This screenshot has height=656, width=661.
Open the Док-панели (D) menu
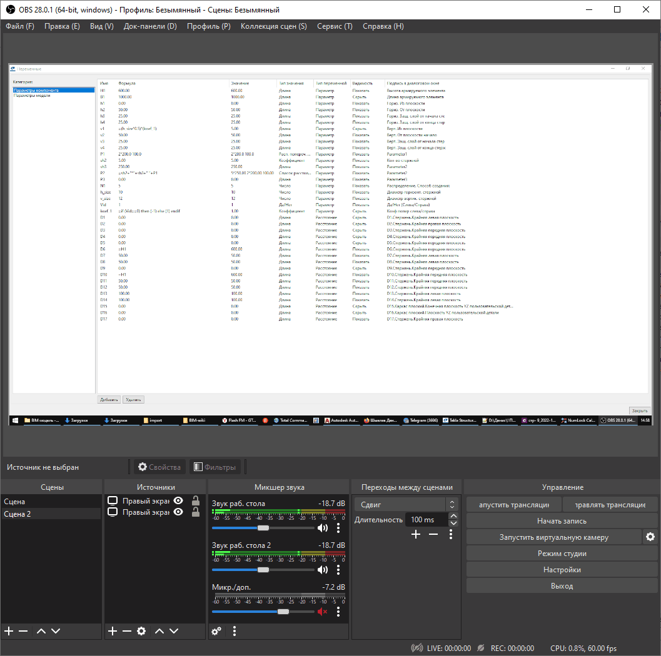pyautogui.click(x=150, y=26)
